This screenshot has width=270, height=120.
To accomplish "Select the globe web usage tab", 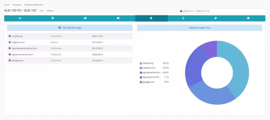I will (151, 18).
